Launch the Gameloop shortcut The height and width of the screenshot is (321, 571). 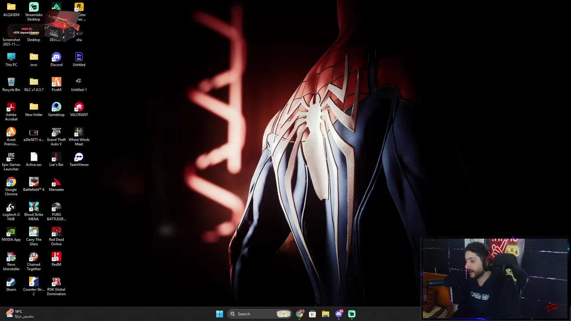56,110
